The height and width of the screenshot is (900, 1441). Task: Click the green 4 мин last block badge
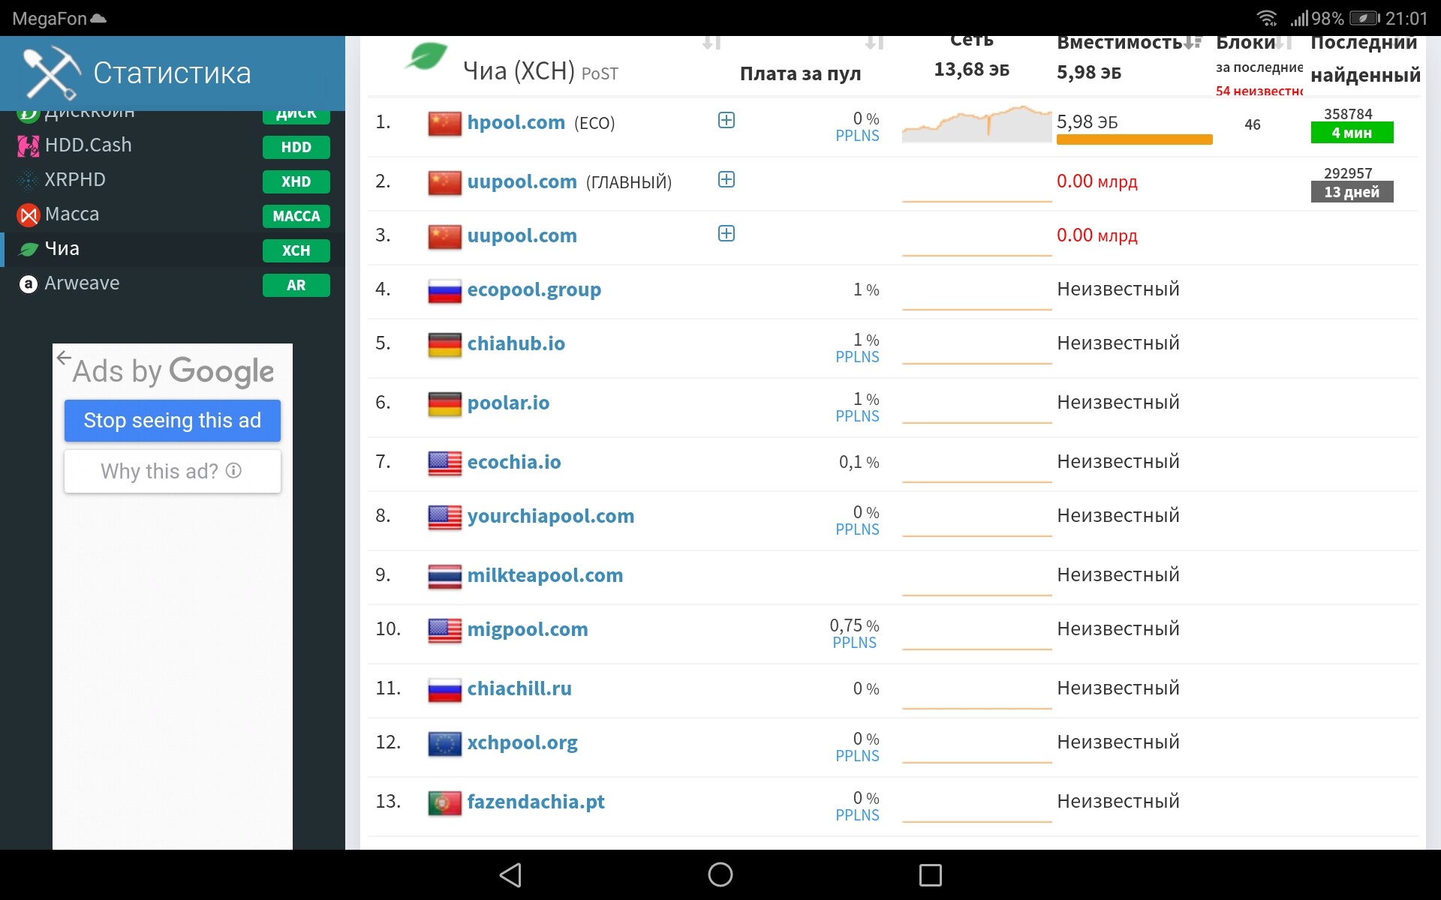(x=1352, y=133)
